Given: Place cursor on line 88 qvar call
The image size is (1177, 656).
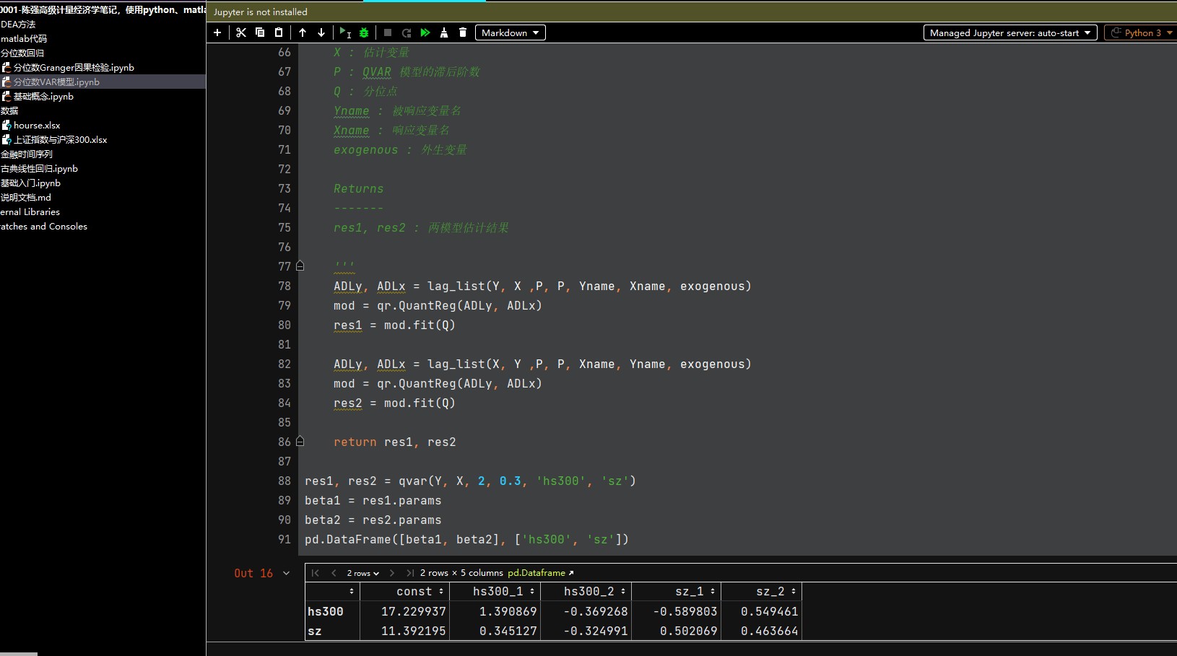Looking at the screenshot, I should pos(470,481).
